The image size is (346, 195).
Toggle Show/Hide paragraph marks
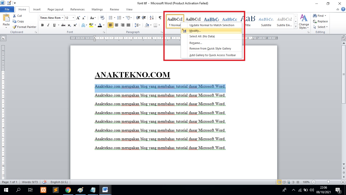160,18
